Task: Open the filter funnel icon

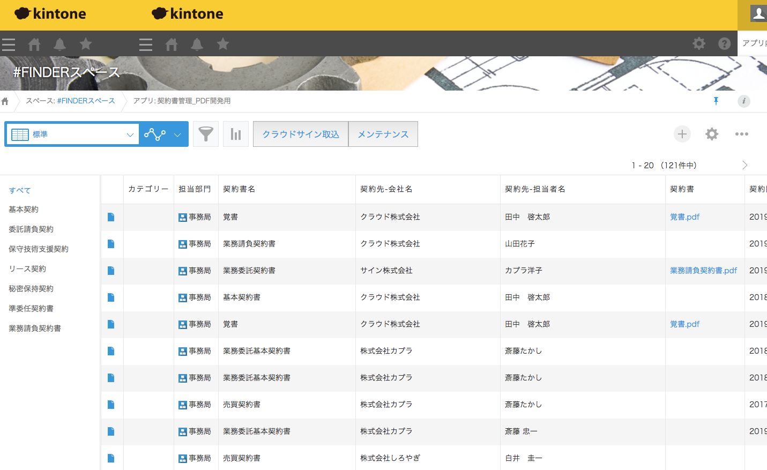Action: click(206, 134)
